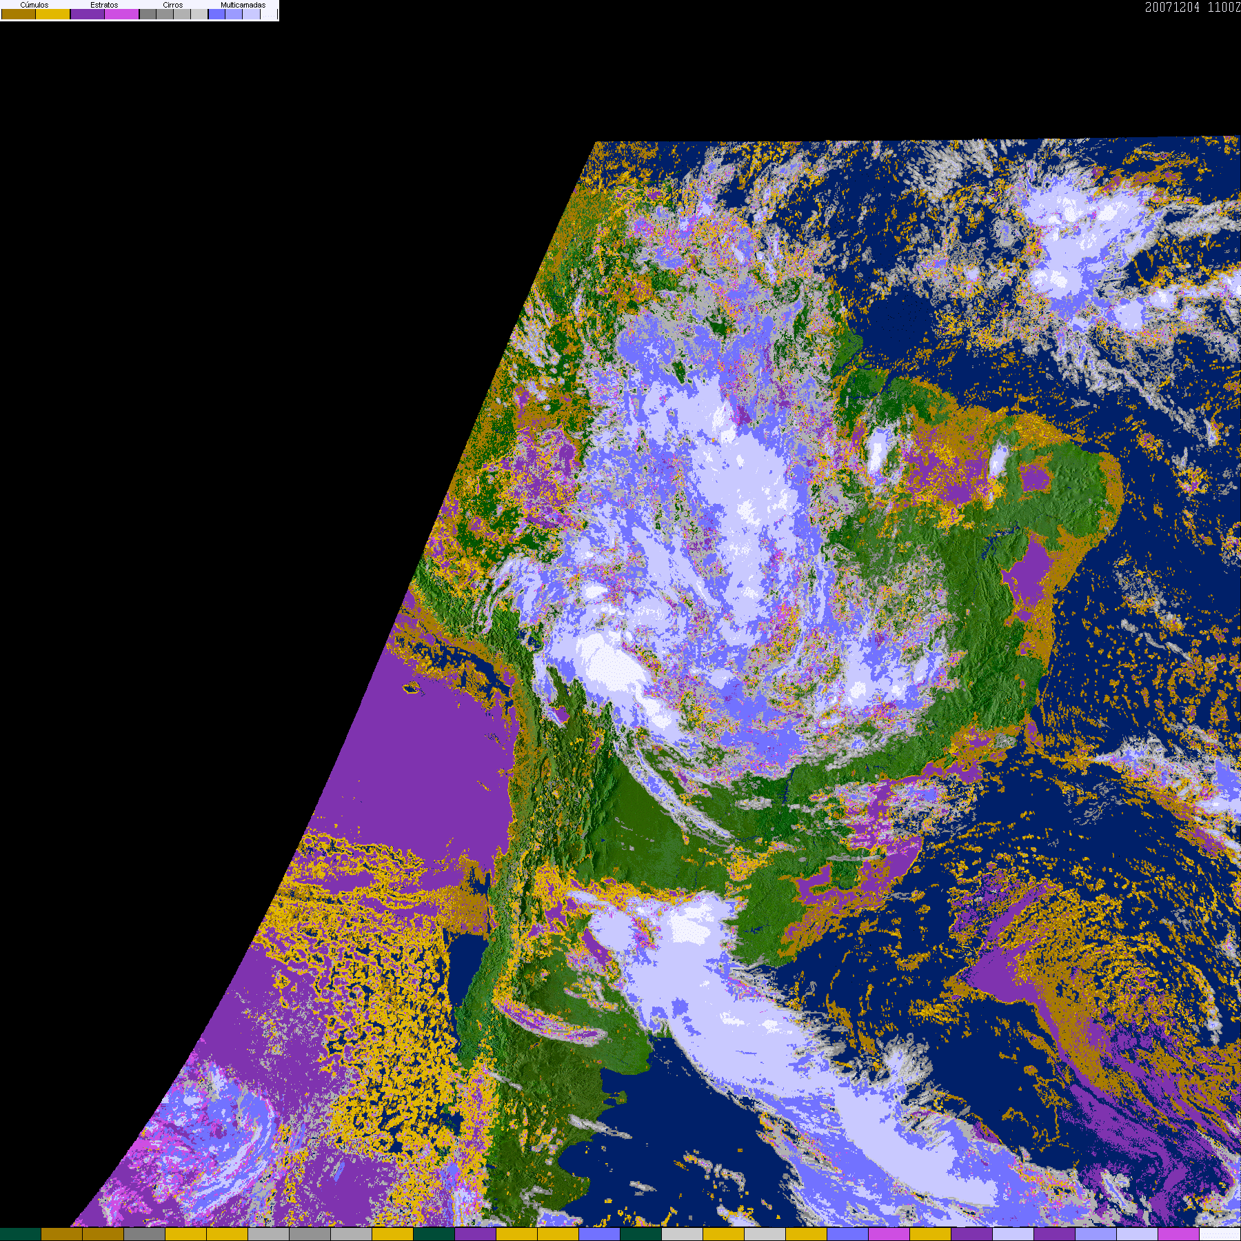Click the "Cirros" legend label
The height and width of the screenshot is (1241, 1241).
coord(173,5)
